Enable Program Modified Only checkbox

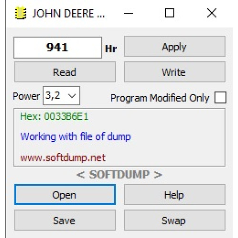pyautogui.click(x=220, y=98)
